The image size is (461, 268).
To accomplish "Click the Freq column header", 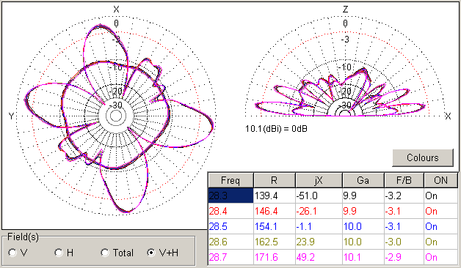I will click(x=230, y=180).
